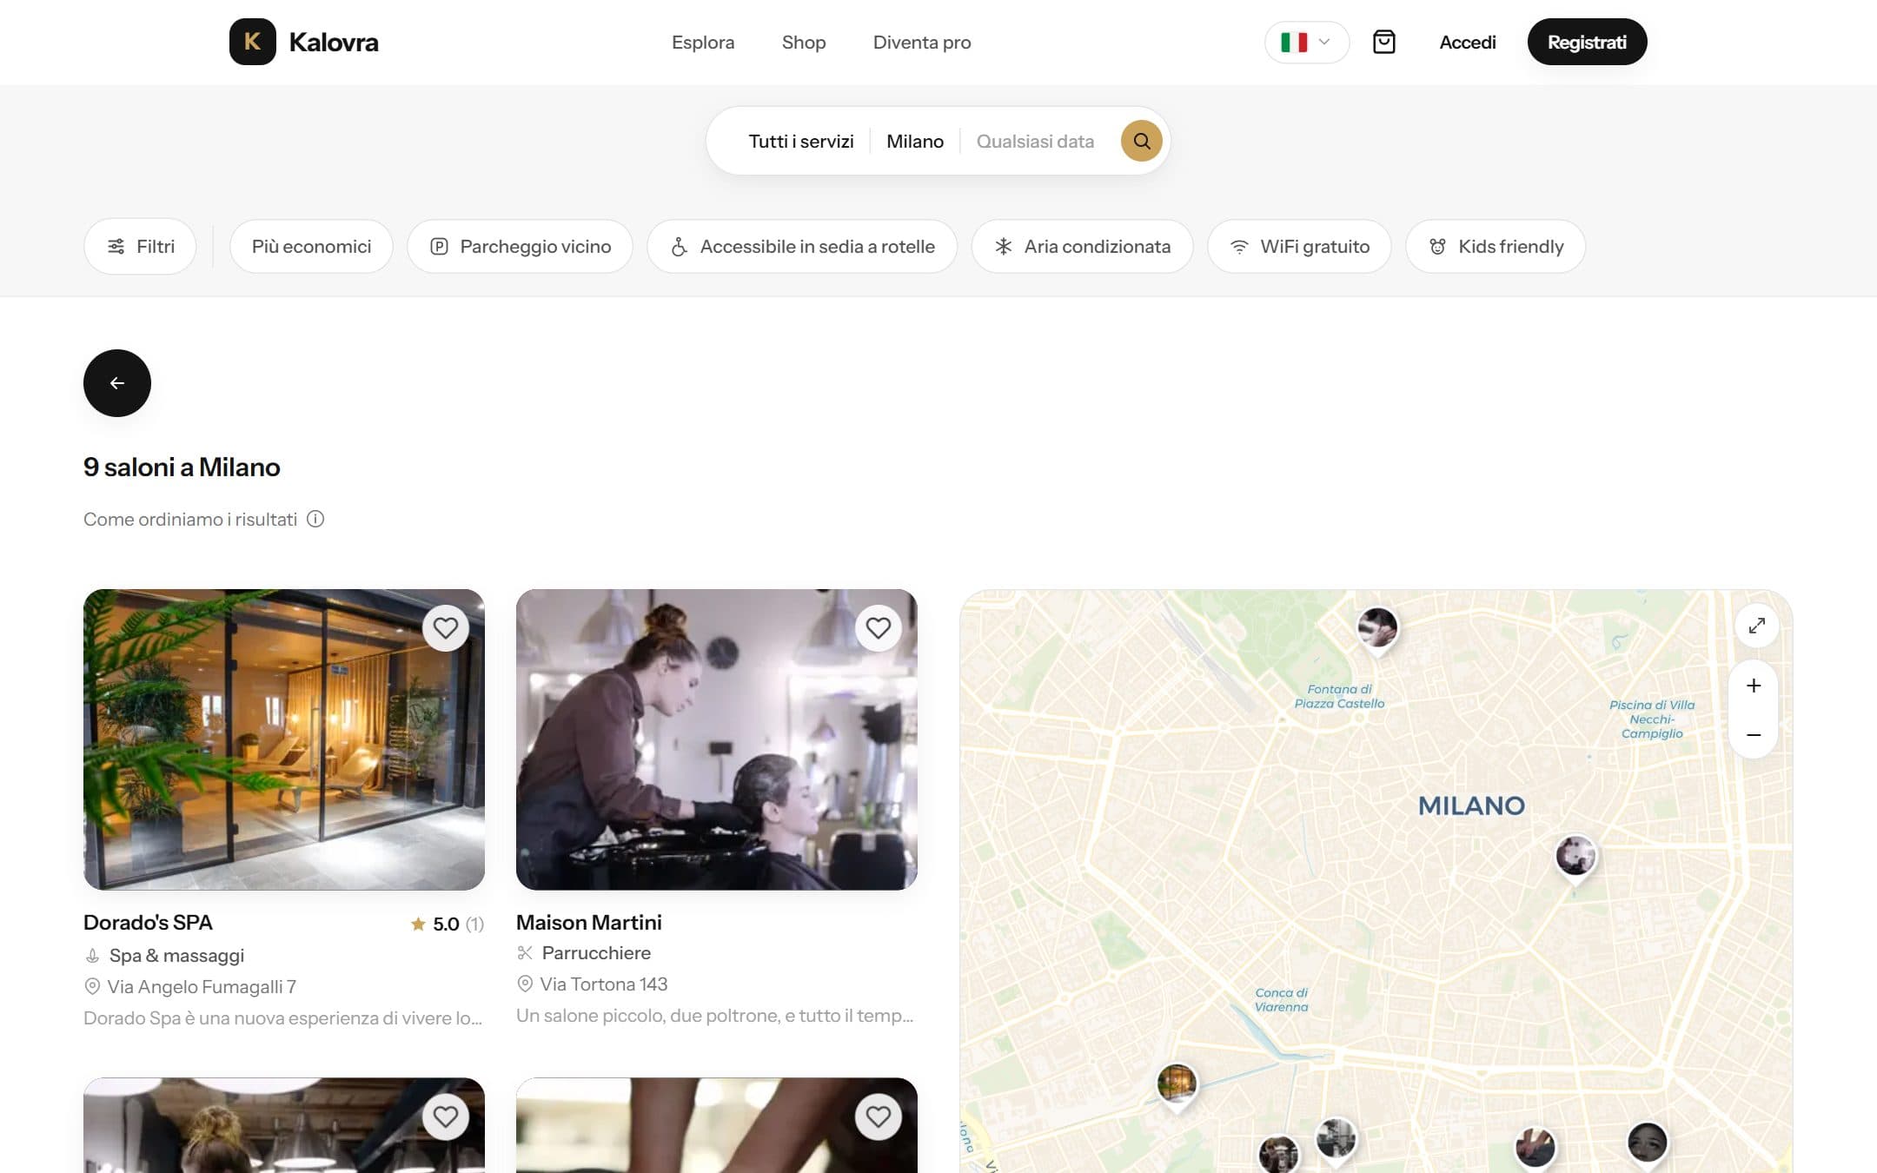Click the Kalovra K logo icon

click(x=252, y=42)
